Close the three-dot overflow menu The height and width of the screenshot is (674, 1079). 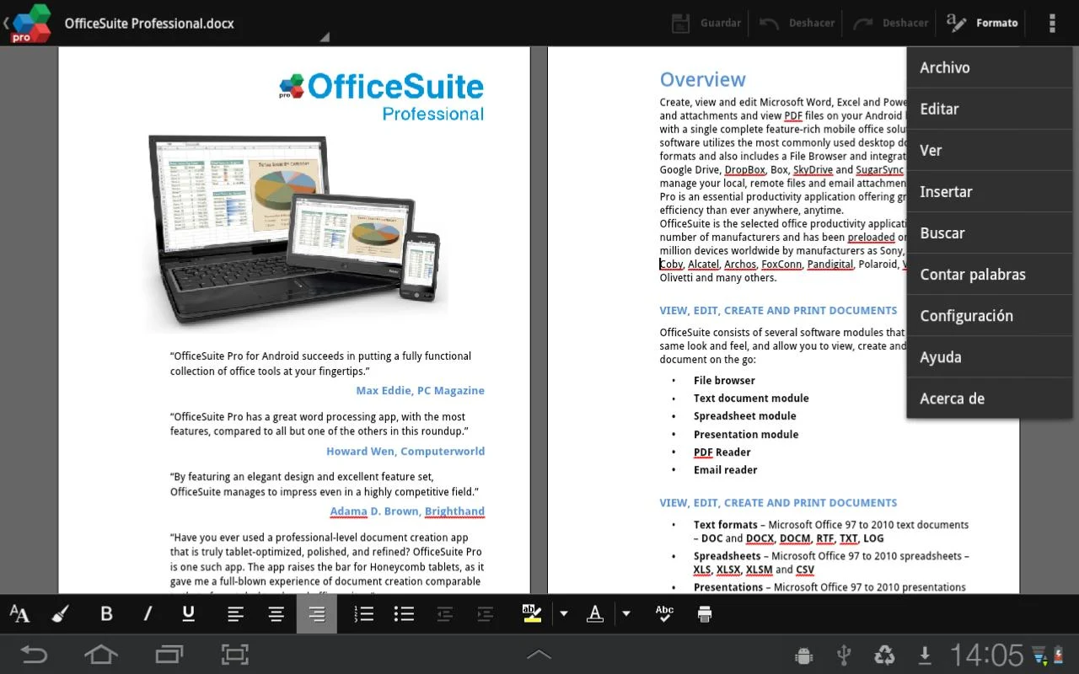point(1052,23)
